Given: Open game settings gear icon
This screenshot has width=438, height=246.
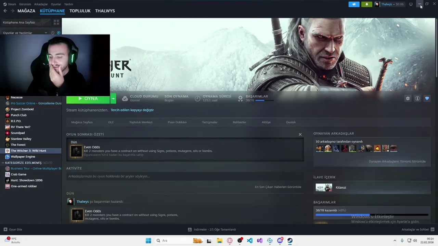Looking at the screenshot, I should [408, 98].
